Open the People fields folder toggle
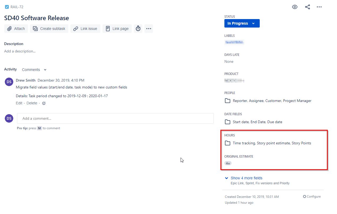The width and height of the screenshot is (337, 214). pyautogui.click(x=227, y=101)
